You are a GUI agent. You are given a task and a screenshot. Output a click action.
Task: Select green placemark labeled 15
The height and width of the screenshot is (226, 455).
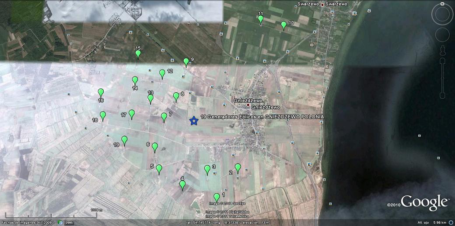[138, 54]
